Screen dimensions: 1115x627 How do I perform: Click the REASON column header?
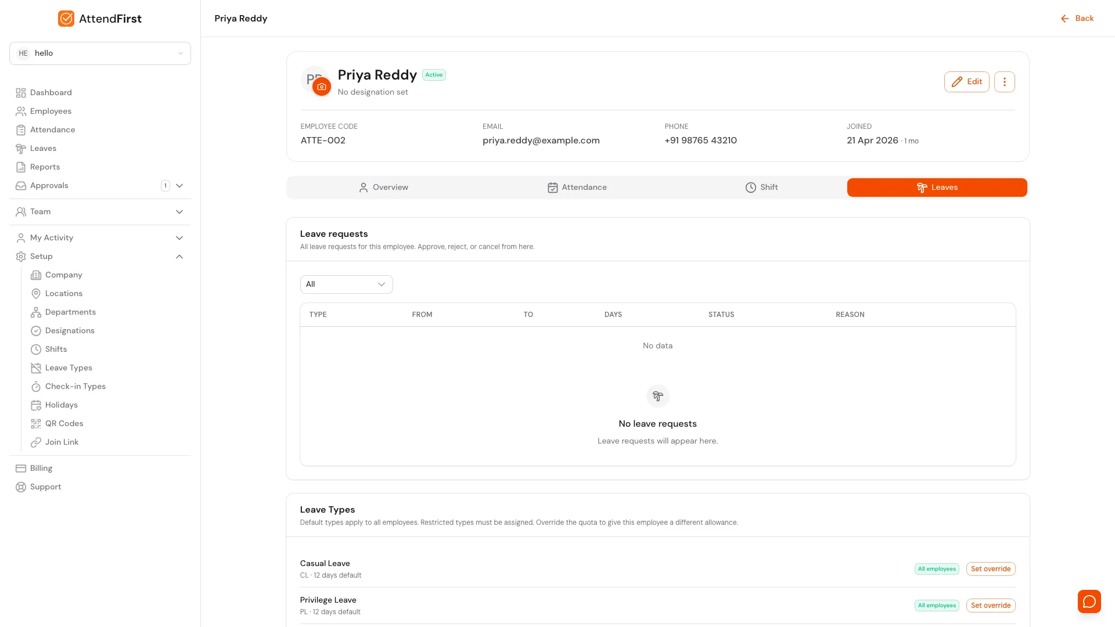[x=850, y=315]
